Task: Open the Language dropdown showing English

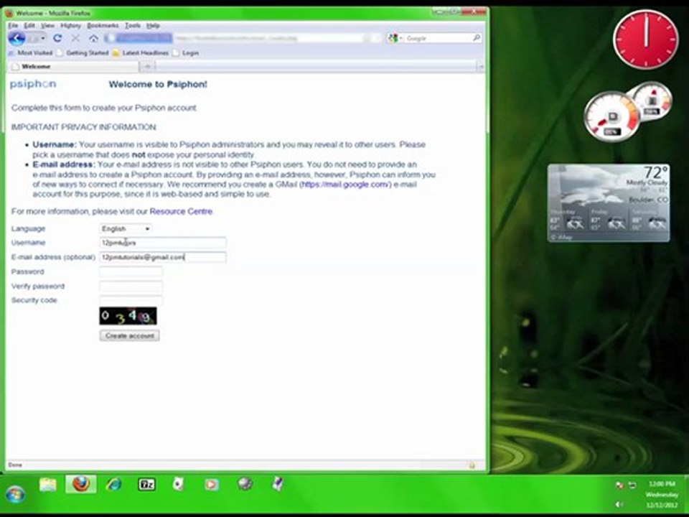Action: pyautogui.click(x=126, y=228)
